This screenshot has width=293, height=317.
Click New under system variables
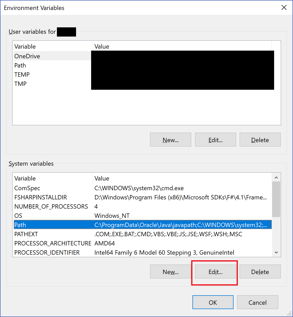(x=170, y=271)
